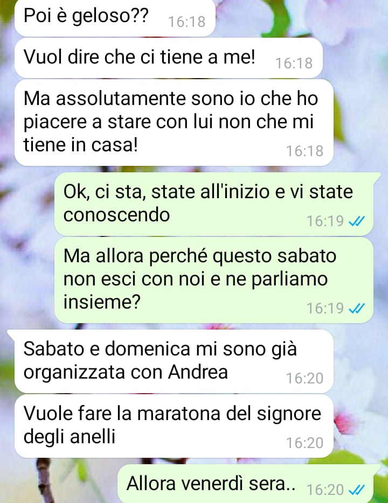The width and height of the screenshot is (388, 503).
Task: Tap double check marks on 'Allora venerdì sera..'
Action: tap(357, 490)
